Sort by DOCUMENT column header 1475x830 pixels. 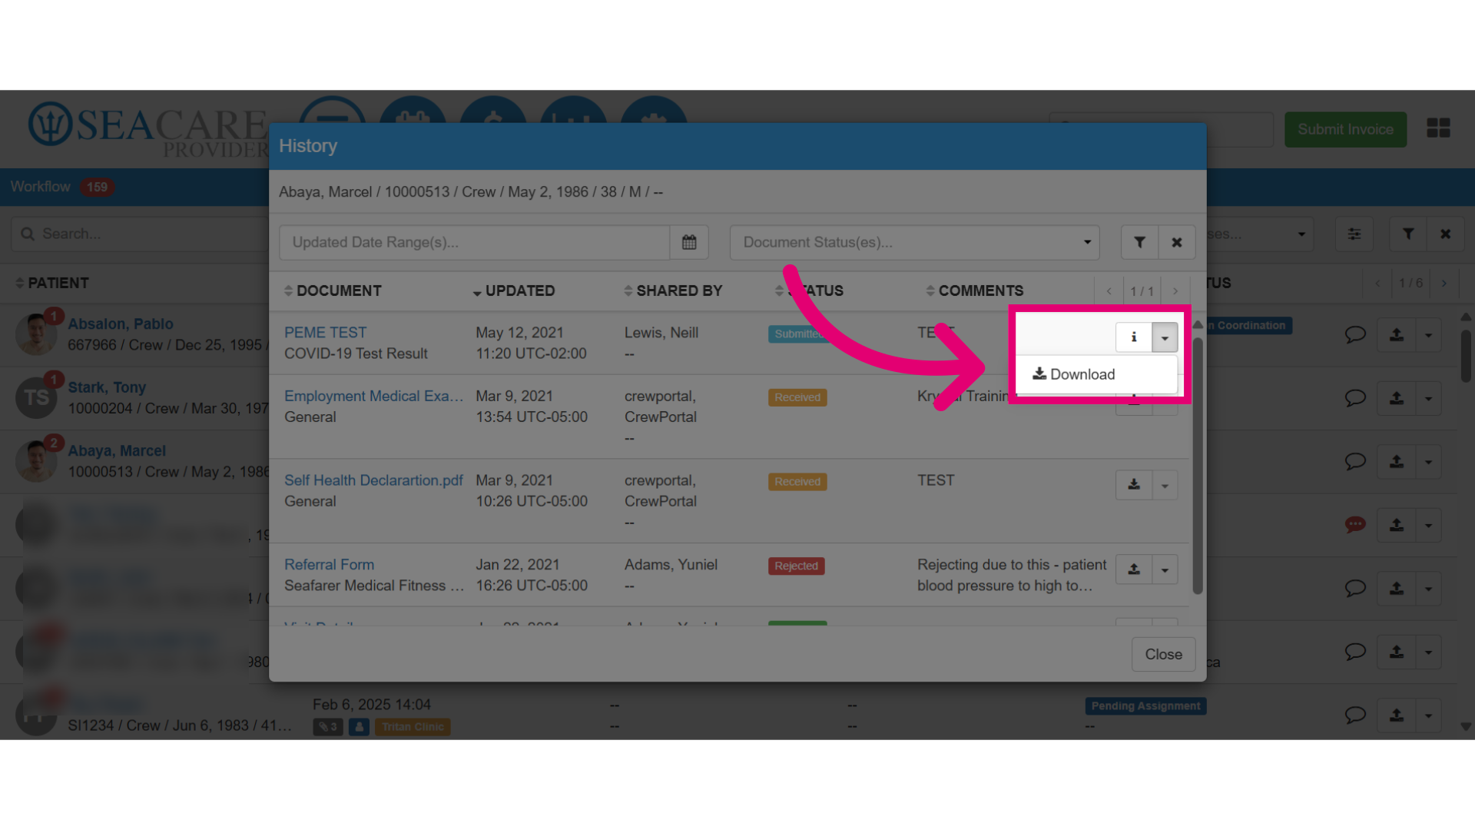click(x=332, y=290)
